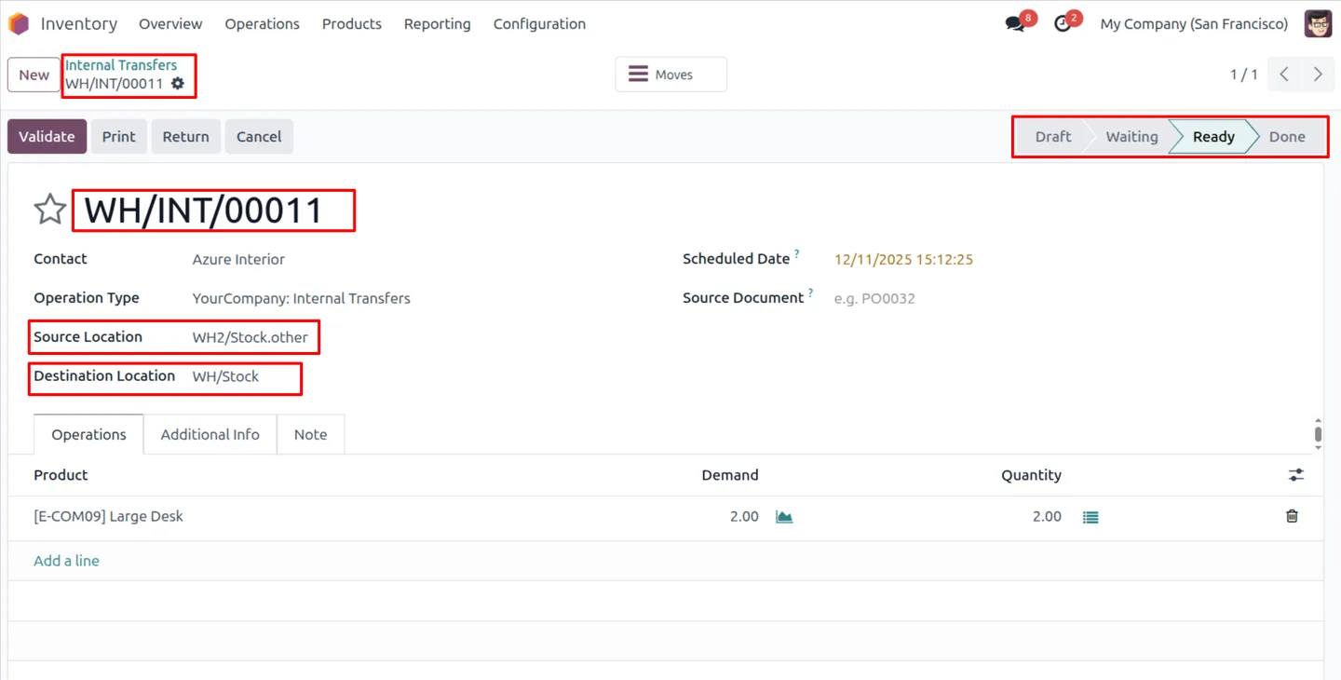Open Destination Location WH/Stock field
This screenshot has height=680, width=1341.
pyautogui.click(x=225, y=376)
